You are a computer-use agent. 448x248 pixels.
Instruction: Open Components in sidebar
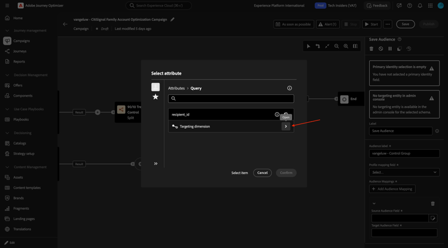23,96
